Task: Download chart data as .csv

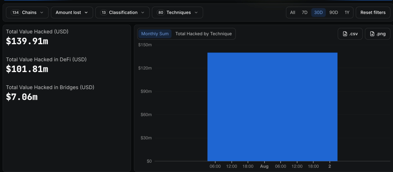Action: tap(350, 34)
